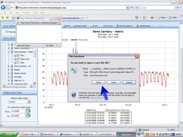Click the Favorites Center star icon
This screenshot has width=183, height=137.
3,18
